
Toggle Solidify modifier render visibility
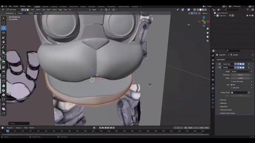[x=243, y=68]
